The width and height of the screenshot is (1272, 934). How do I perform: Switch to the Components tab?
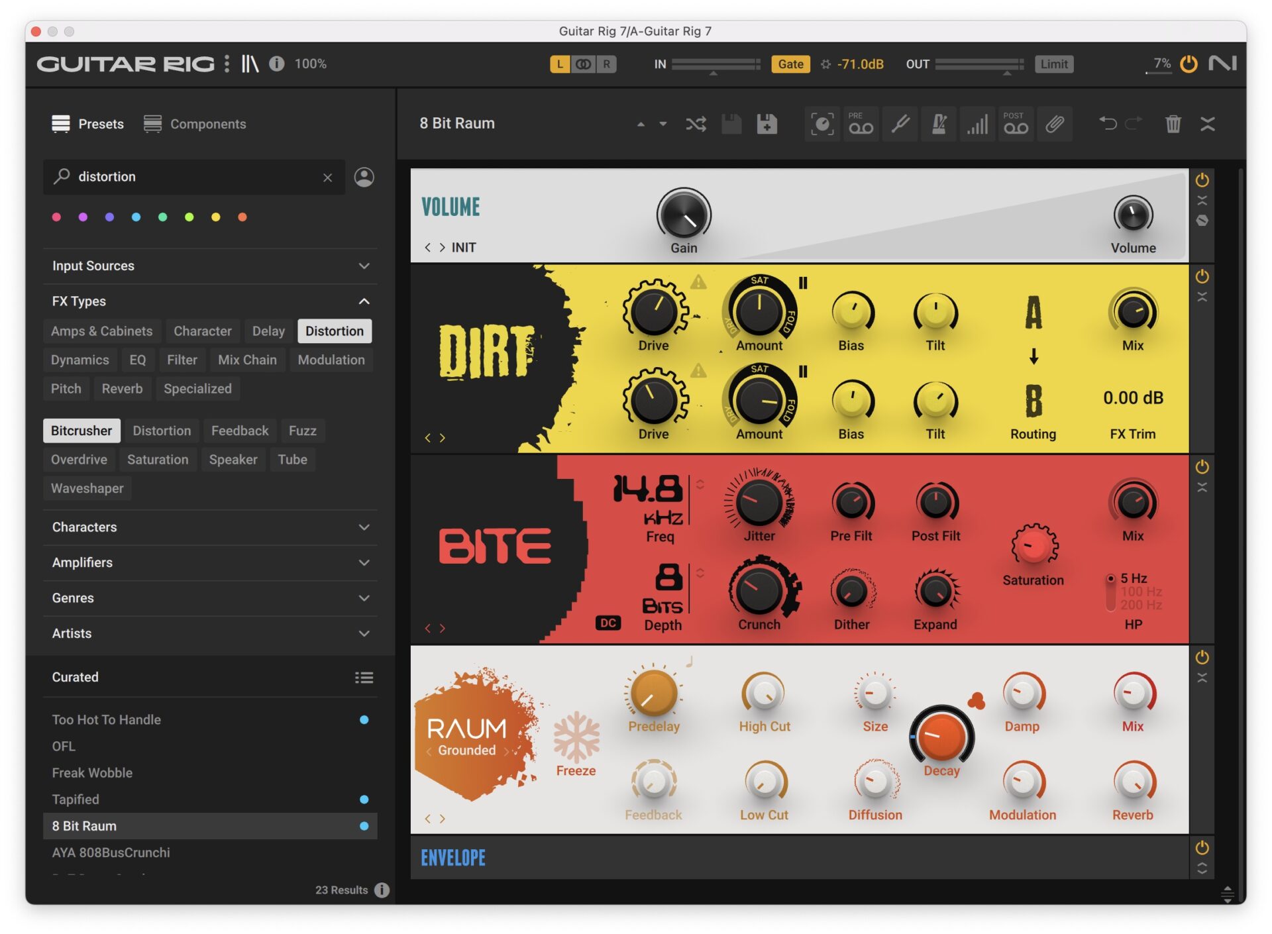(x=195, y=124)
